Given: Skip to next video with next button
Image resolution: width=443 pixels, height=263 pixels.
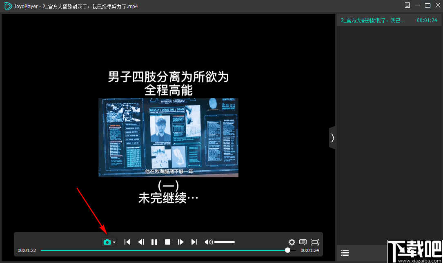Looking at the screenshot, I should (194, 242).
